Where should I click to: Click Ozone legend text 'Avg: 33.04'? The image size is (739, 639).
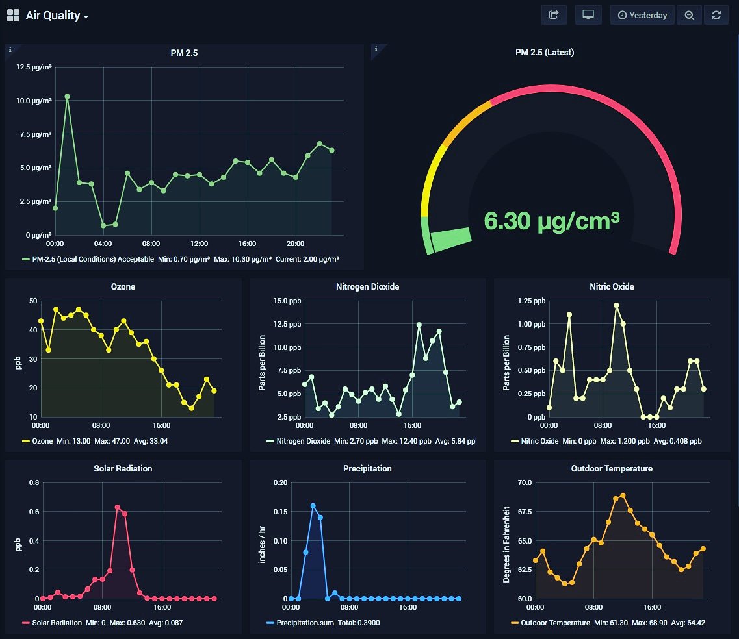pyautogui.click(x=151, y=441)
